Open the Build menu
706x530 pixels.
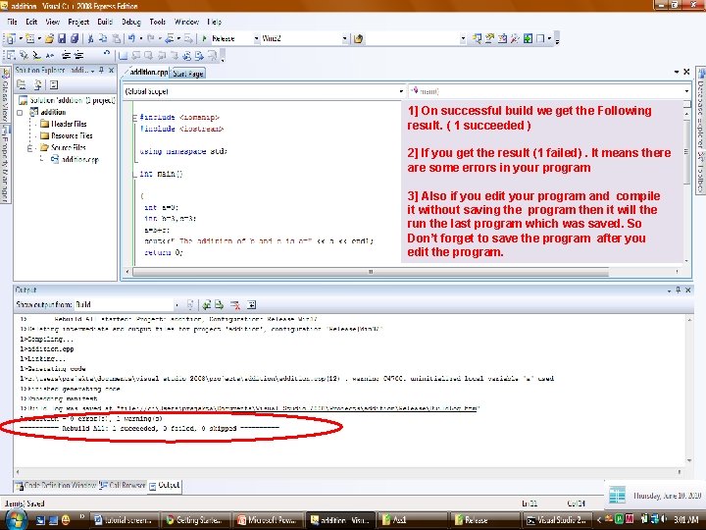pyautogui.click(x=105, y=22)
